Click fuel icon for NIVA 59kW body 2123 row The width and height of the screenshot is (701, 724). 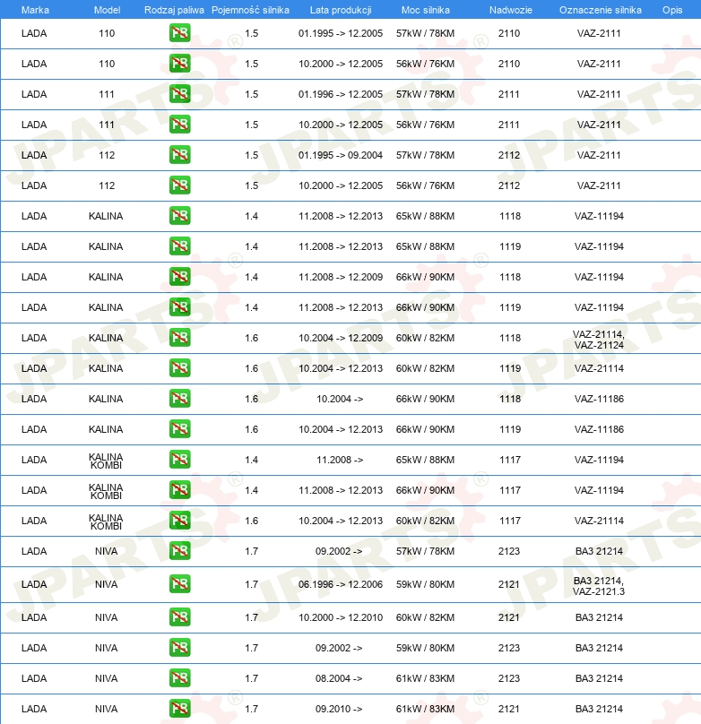179,648
